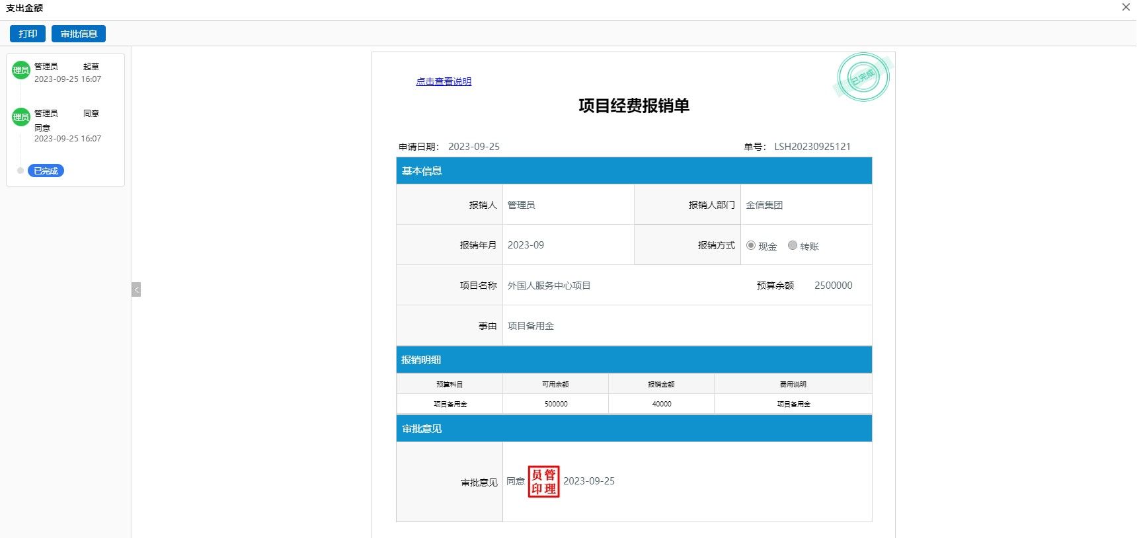The image size is (1139, 538).
Task: Open the 审批信息 approval info panel
Action: coord(79,34)
